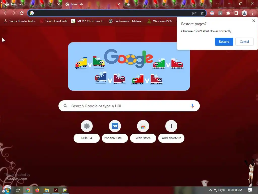Screen dimensions: 258x194
Task: Open the profile avatar menu
Action: click(x=244, y=13)
